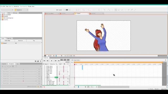The height and width of the screenshot is (94, 168).
Task: Click the Body Y parameter slider in the timeline
Action: (x=64, y=77)
